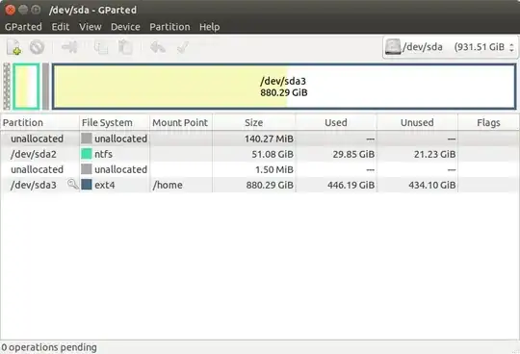Click the Undo last operation icon

(x=158, y=47)
